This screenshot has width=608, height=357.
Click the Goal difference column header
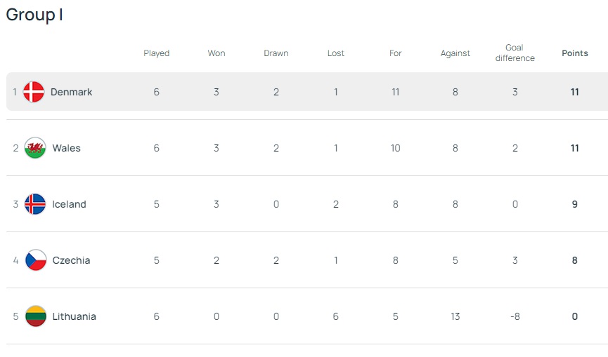515,53
